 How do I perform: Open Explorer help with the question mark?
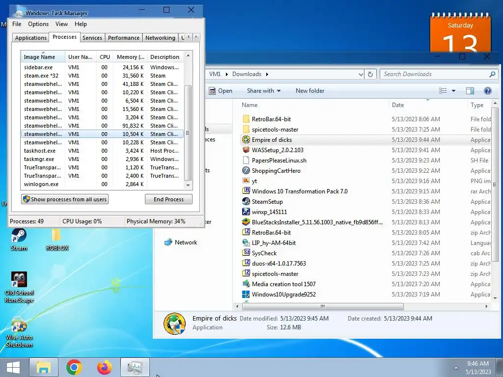coord(488,91)
